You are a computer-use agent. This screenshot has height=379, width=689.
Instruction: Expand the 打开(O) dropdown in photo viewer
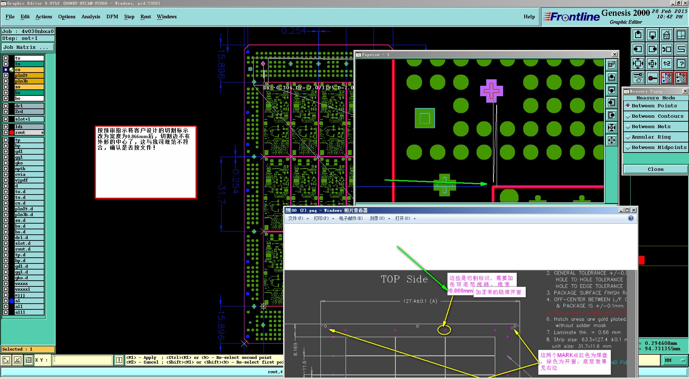(x=405, y=218)
